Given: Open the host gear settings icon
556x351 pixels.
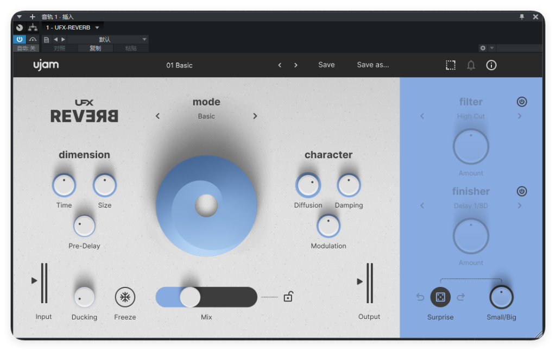Looking at the screenshot, I should coord(483,48).
